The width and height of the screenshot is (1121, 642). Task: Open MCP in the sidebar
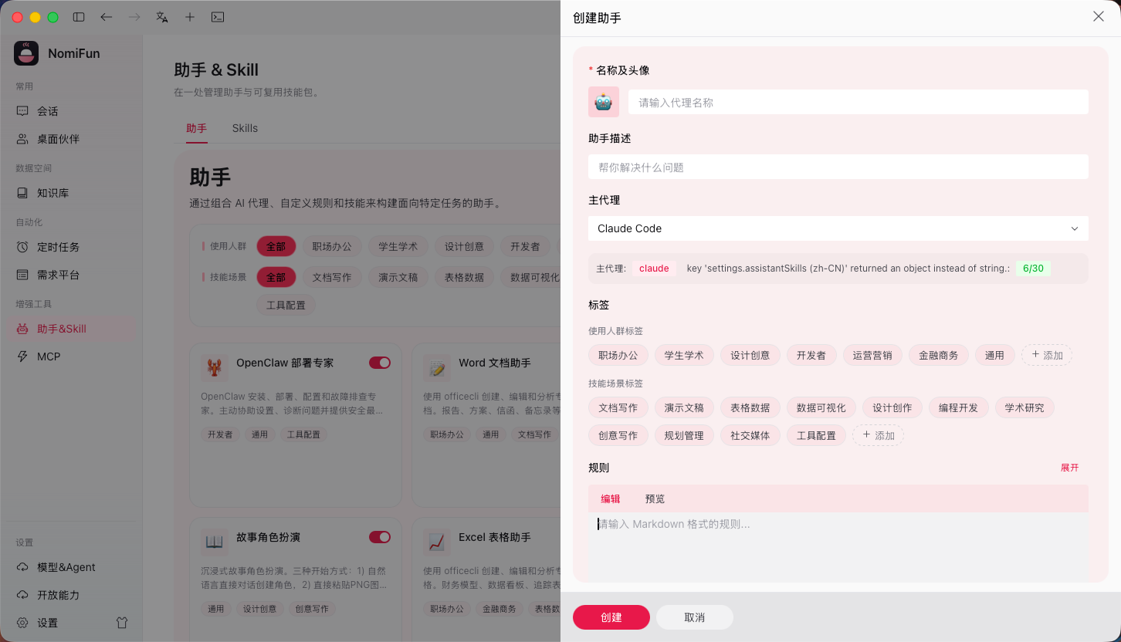click(71, 356)
